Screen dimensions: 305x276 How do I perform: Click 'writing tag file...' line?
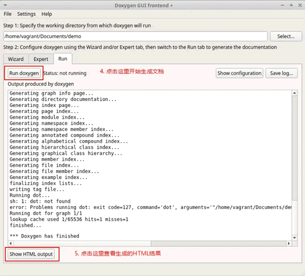click(x=37, y=189)
